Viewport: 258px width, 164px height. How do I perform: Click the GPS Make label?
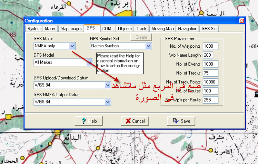(x=43, y=39)
